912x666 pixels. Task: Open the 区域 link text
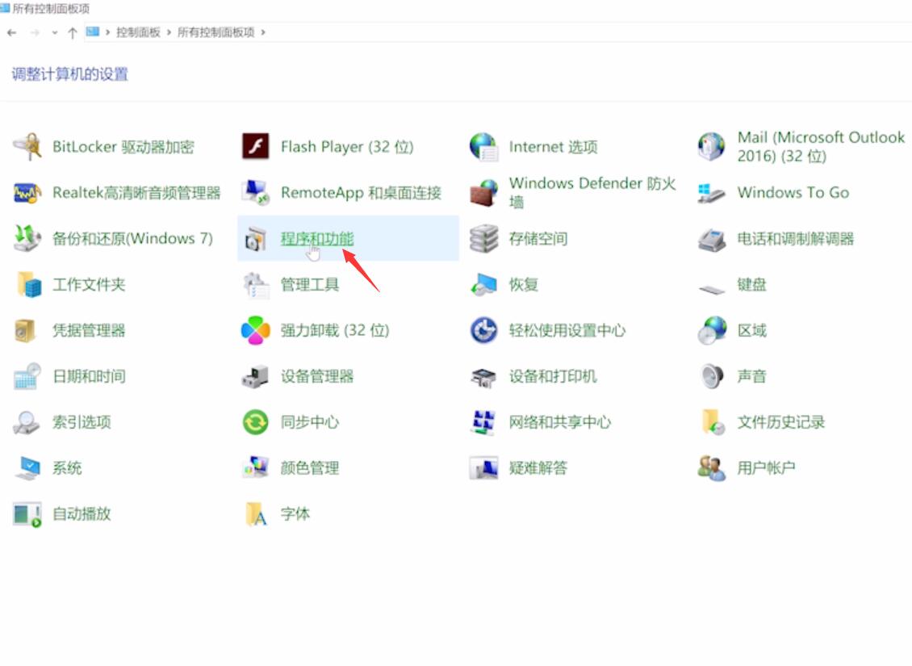pos(751,330)
